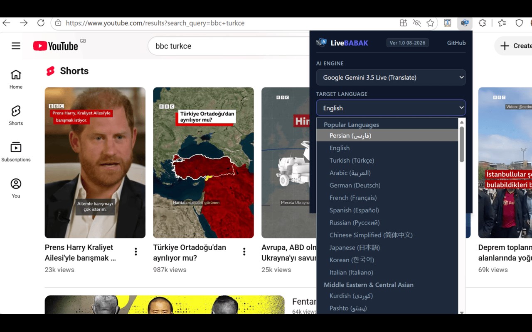Click the crossed-out eye icon in the address bar
The width and height of the screenshot is (532, 332).
coord(417,23)
